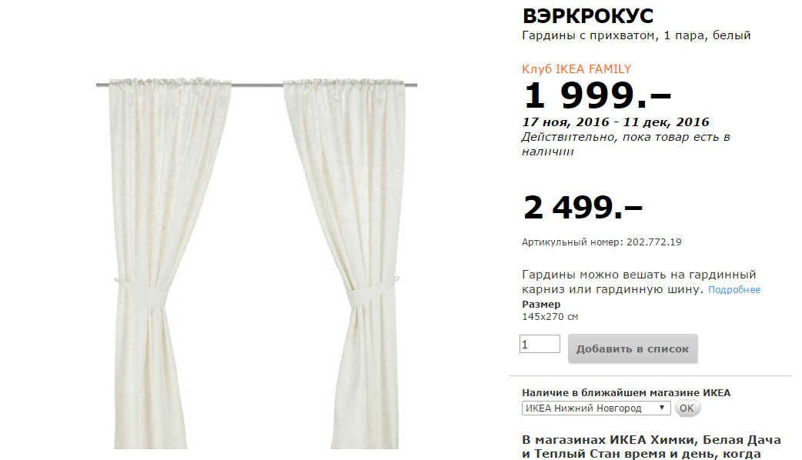
Task: Click the Гардины с прихватом product description
Action: click(637, 36)
